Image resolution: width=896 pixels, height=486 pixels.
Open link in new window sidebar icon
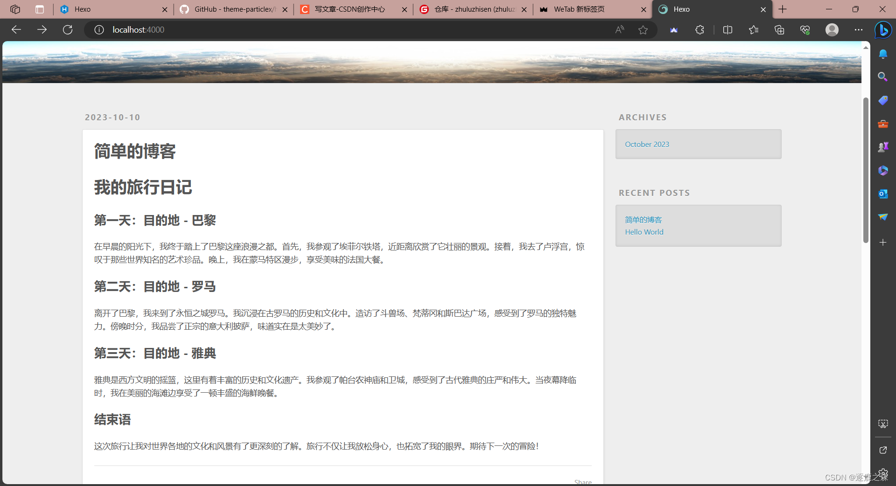[883, 450]
